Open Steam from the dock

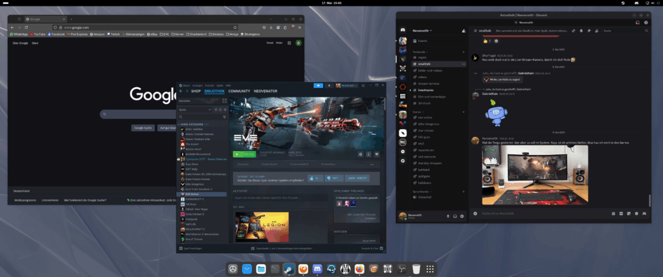(289, 269)
